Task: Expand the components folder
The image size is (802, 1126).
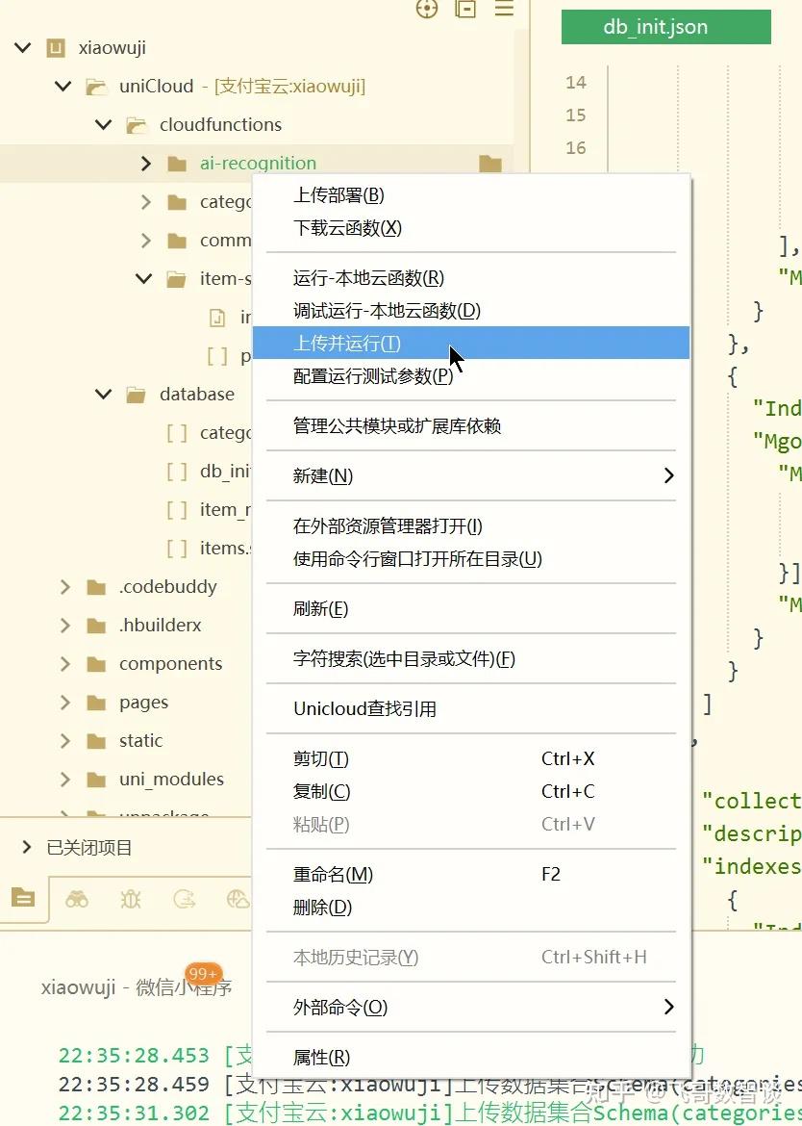Action: point(65,664)
